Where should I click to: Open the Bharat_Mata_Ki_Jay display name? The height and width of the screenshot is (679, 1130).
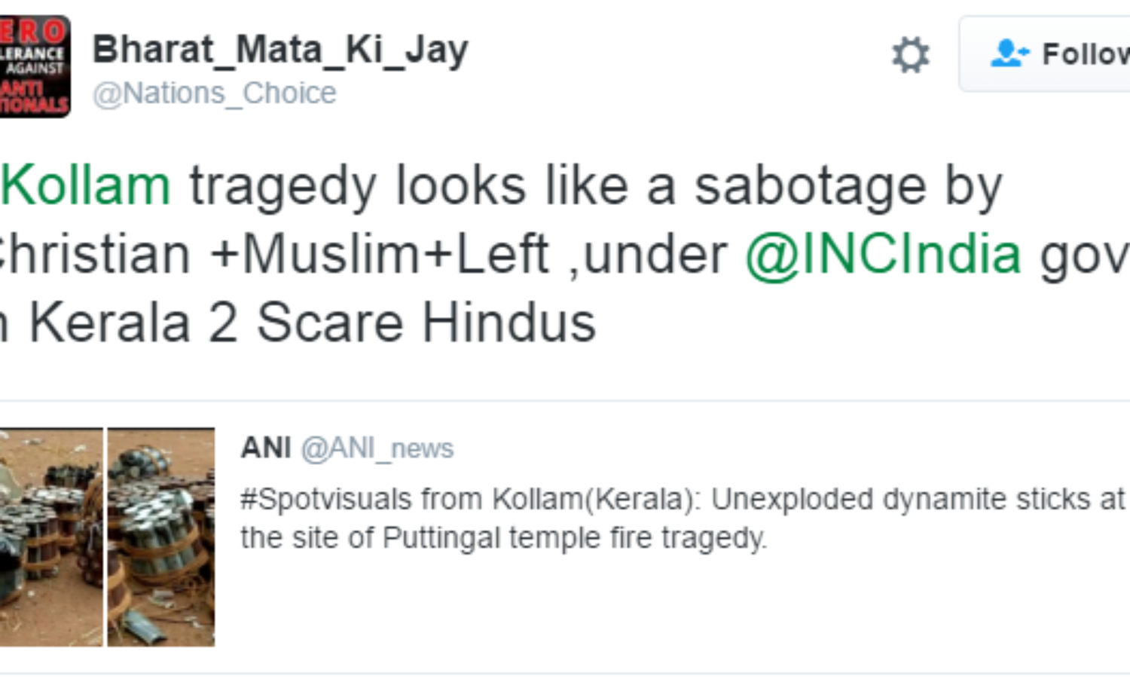point(280,50)
